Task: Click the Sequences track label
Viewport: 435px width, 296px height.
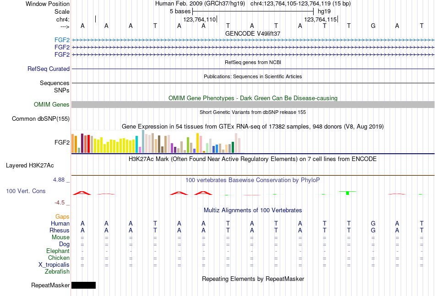Action: pos(54,83)
